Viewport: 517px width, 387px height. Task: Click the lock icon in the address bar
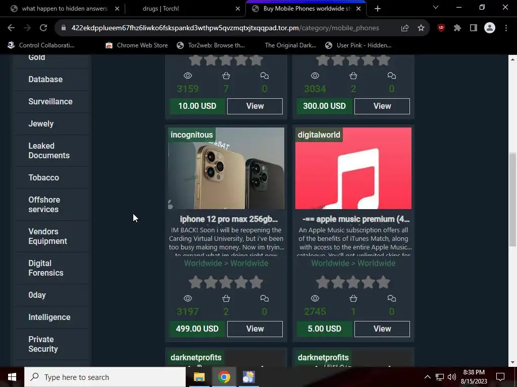64,28
